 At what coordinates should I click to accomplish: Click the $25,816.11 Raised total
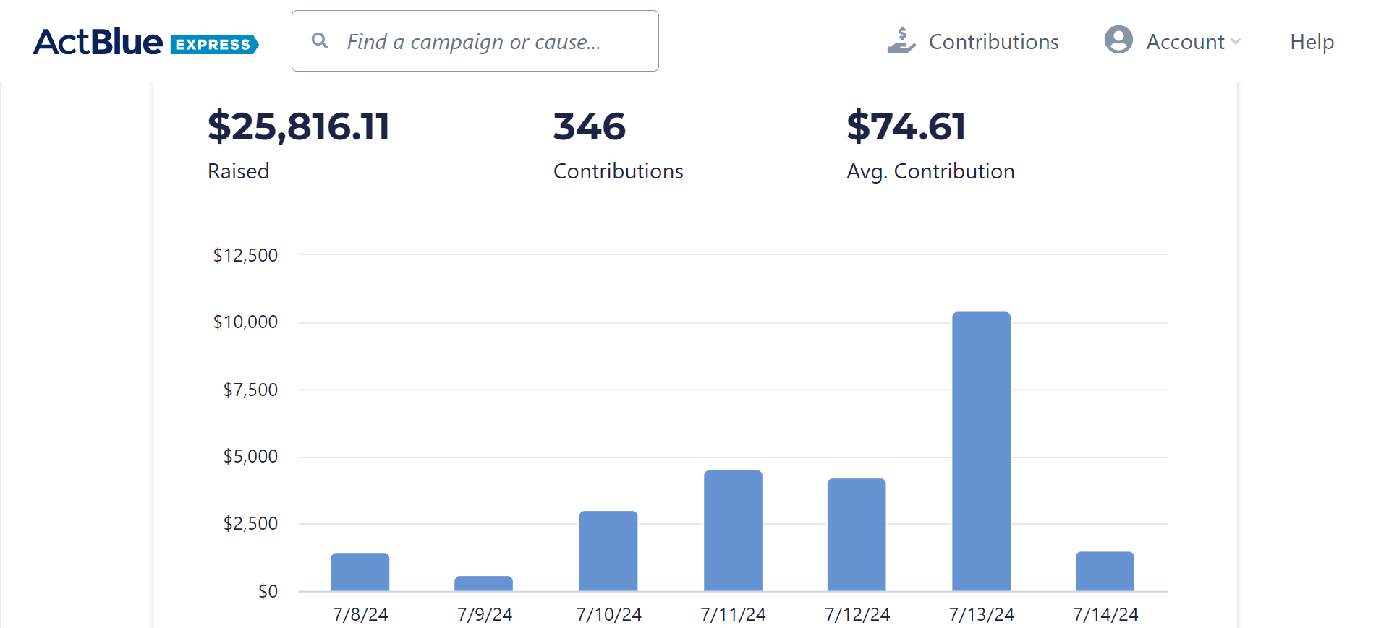coord(298,126)
